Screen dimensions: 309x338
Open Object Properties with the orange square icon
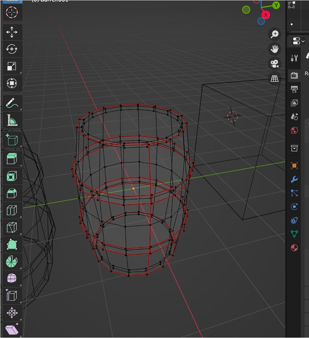point(294,166)
